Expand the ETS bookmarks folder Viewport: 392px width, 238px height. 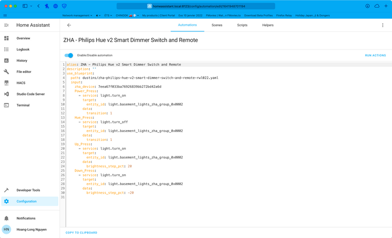click(108, 15)
